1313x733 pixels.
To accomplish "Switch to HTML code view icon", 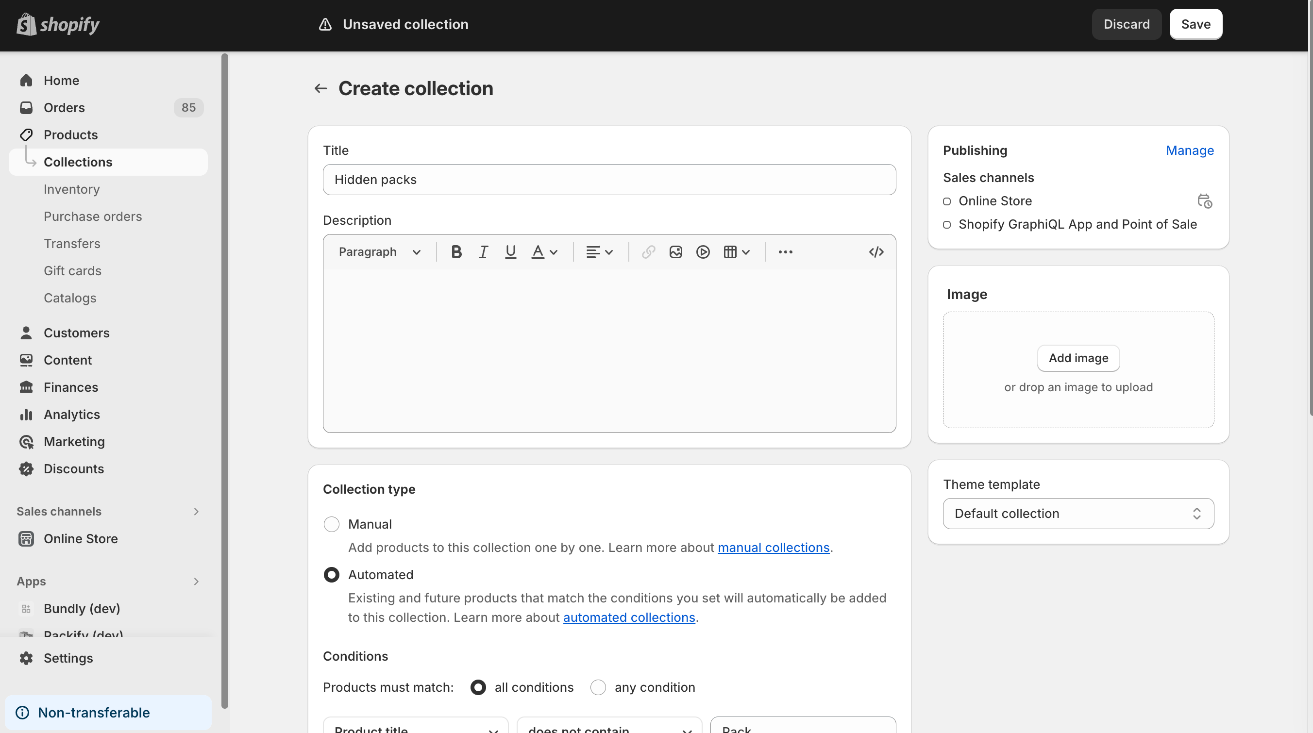I will 875,252.
